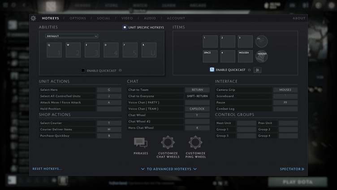Image resolution: width=337 pixels, height=190 pixels.
Task: Disable Quickcast for items
Action: 212,70
